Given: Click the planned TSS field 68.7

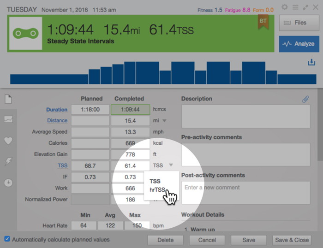Looking at the screenshot, I should tap(90, 165).
